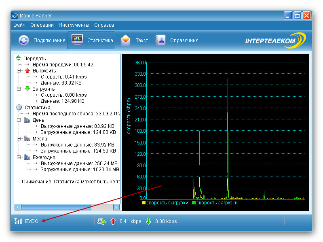Image resolution: width=323 pixels, height=242 pixels.
Task: Collapse the День tree node
Action: (x=19, y=120)
